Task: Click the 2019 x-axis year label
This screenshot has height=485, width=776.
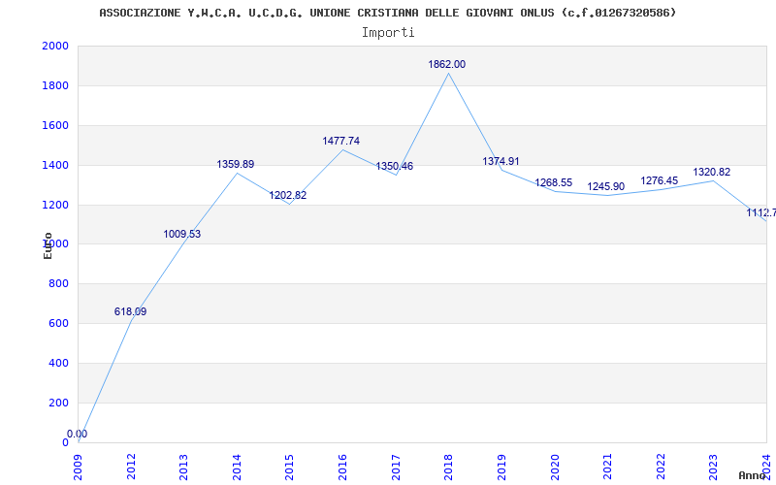Action: pos(501,467)
